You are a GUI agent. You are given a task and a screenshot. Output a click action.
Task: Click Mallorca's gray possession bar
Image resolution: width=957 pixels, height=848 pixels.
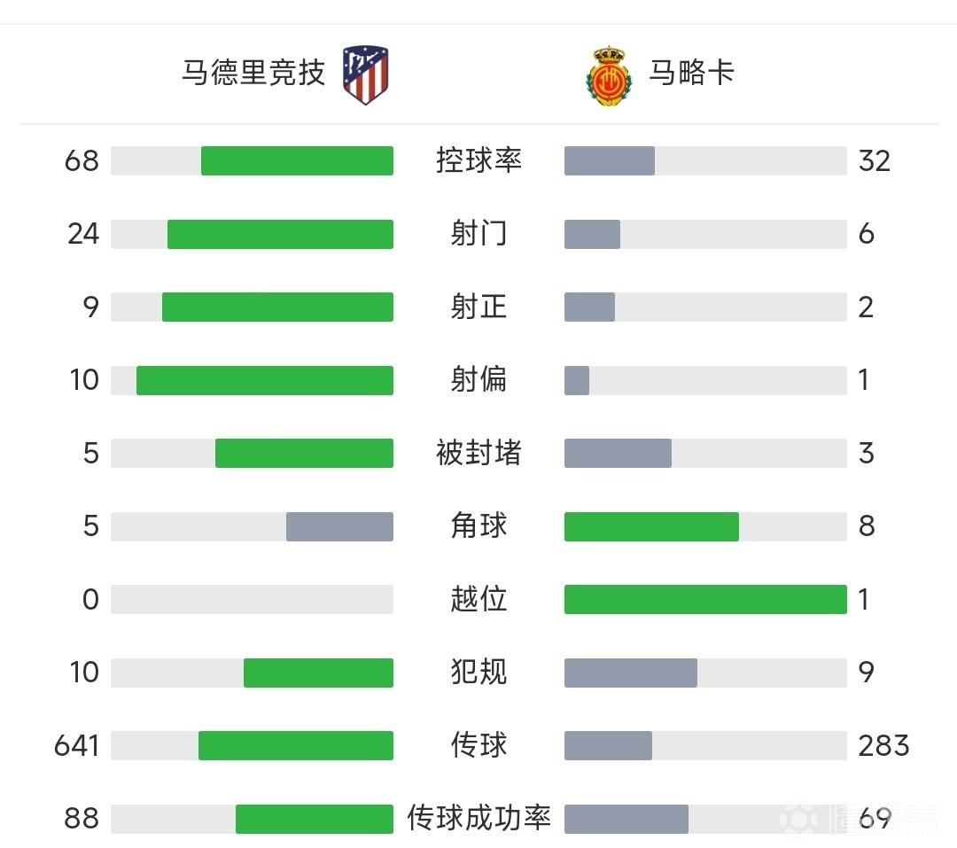[610, 160]
